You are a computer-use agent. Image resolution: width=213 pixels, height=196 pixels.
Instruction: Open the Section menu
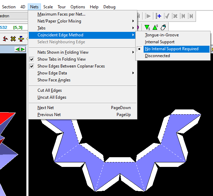tap(9, 7)
